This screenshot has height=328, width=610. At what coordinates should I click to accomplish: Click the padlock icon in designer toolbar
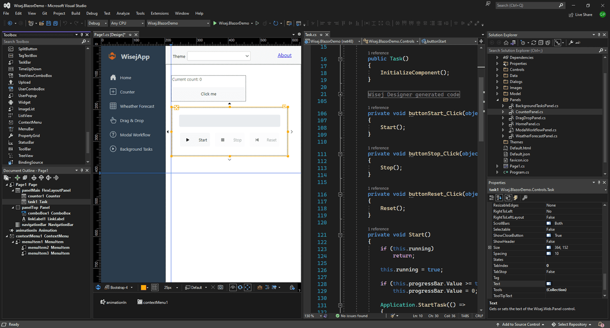coord(292,287)
